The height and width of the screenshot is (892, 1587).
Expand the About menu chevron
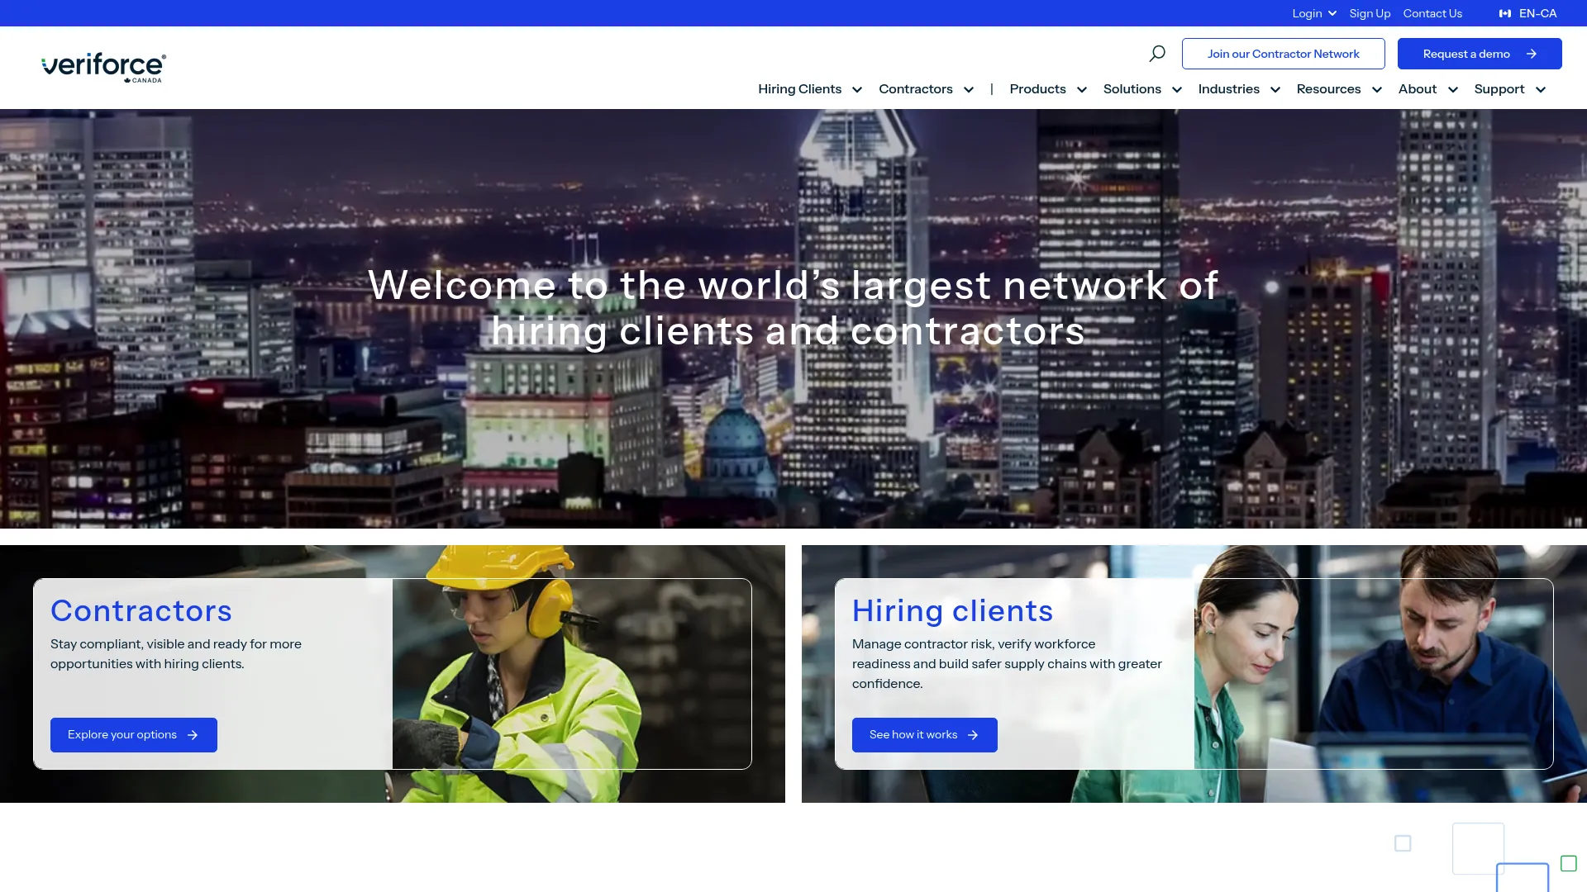coord(1453,89)
